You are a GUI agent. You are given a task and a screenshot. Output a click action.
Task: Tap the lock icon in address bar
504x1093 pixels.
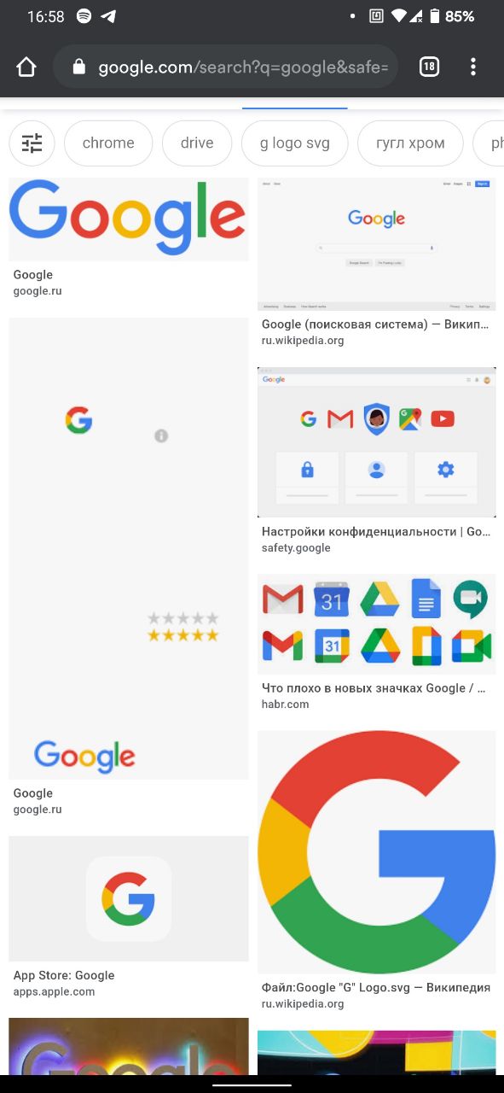(x=78, y=67)
